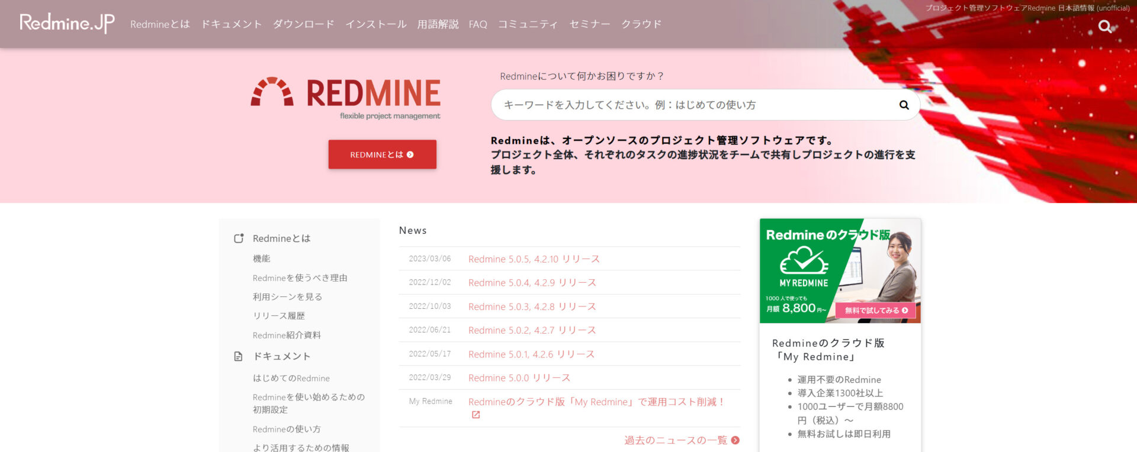Viewport: 1137px width, 452px height.
Task: Click sidebar heading Redmineとは
Action: tap(281, 238)
